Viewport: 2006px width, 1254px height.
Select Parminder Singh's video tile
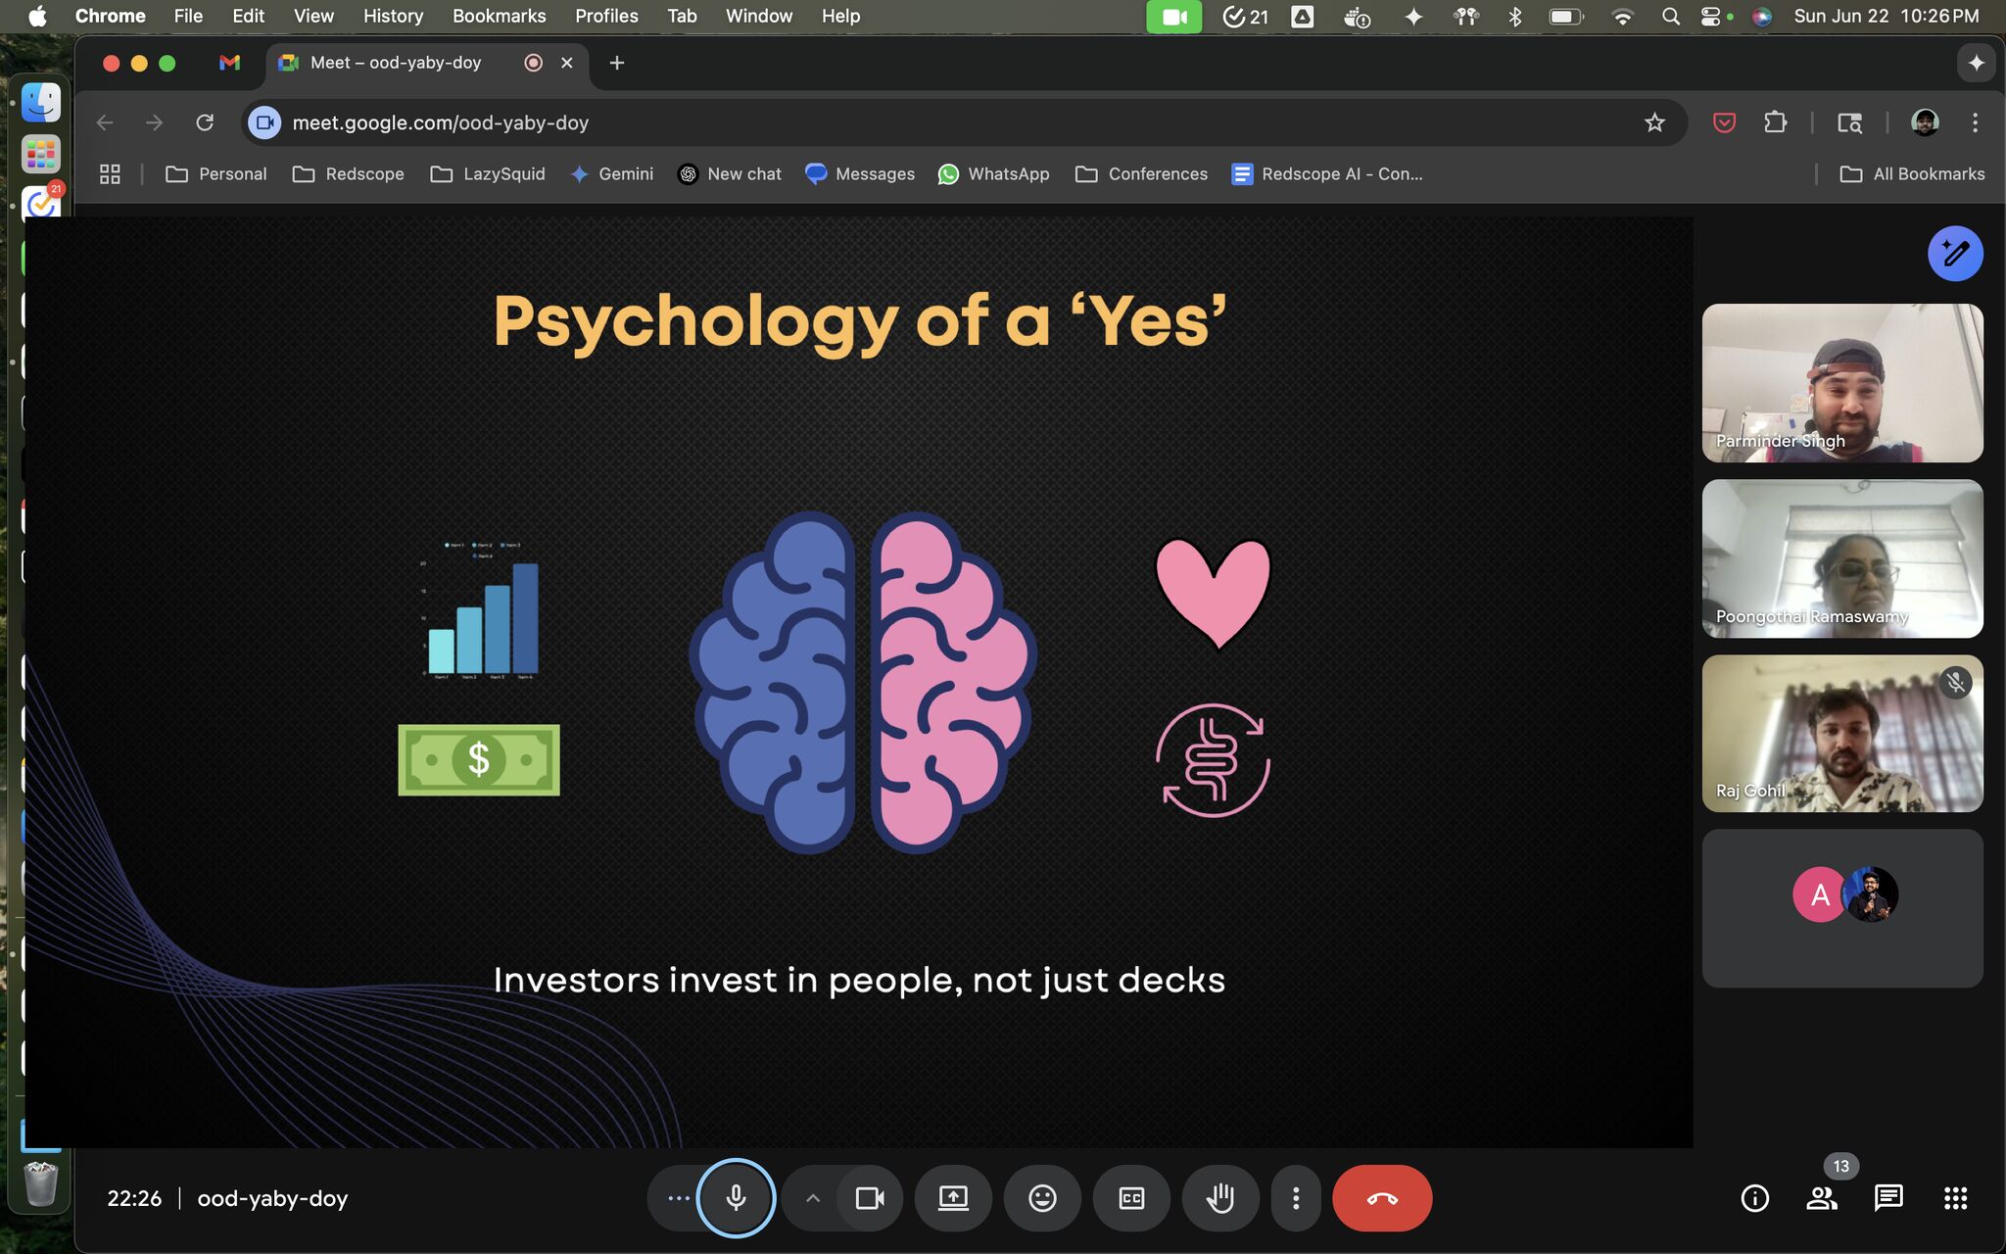(x=1840, y=382)
